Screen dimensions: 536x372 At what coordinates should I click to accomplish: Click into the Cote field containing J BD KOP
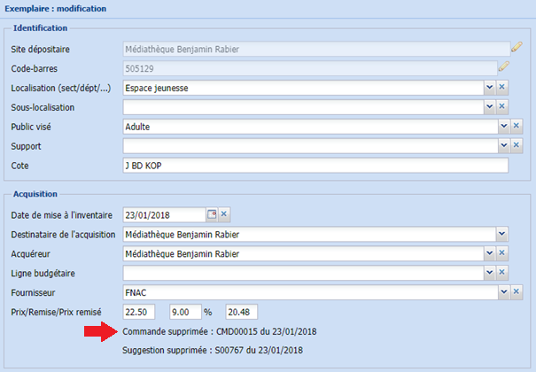pyautogui.click(x=315, y=165)
